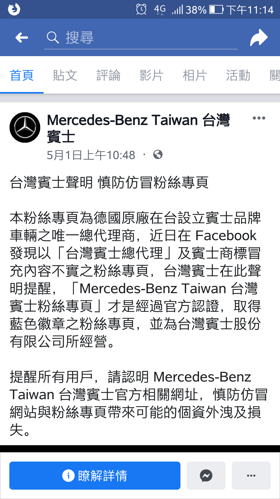This screenshot has width=280, height=499.
Task: Select the 首頁 tab
Action: 22,75
